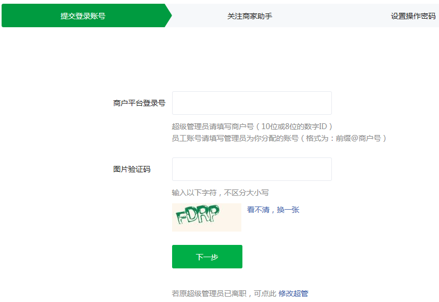Click the "可点此" text before 修改超管
This screenshot has height=302, width=439.
(265, 293)
